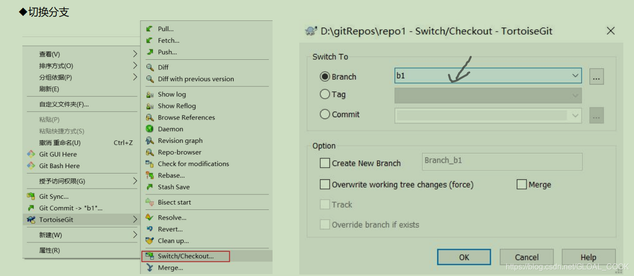Click the Git Bash Here icon
The height and width of the screenshot is (276, 634).
(x=31, y=166)
